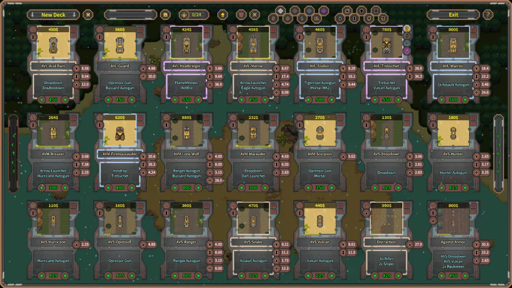
Task: Open help with the question mark icon
Action: point(488,14)
